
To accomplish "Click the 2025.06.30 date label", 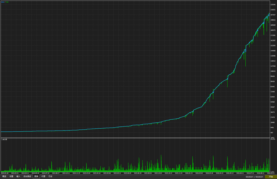I will [138, 173].
